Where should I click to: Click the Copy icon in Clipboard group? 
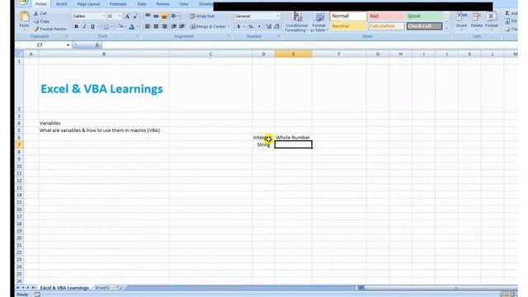pos(36,21)
